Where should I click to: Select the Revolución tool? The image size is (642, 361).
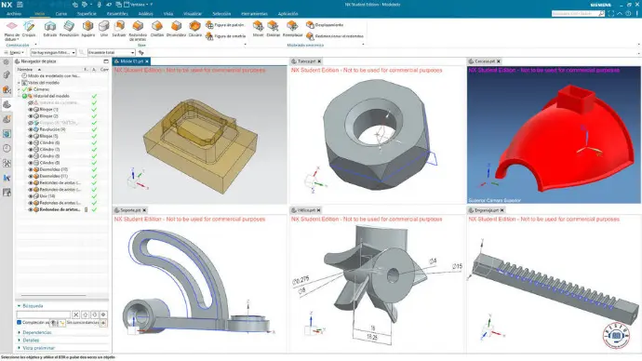69,29
